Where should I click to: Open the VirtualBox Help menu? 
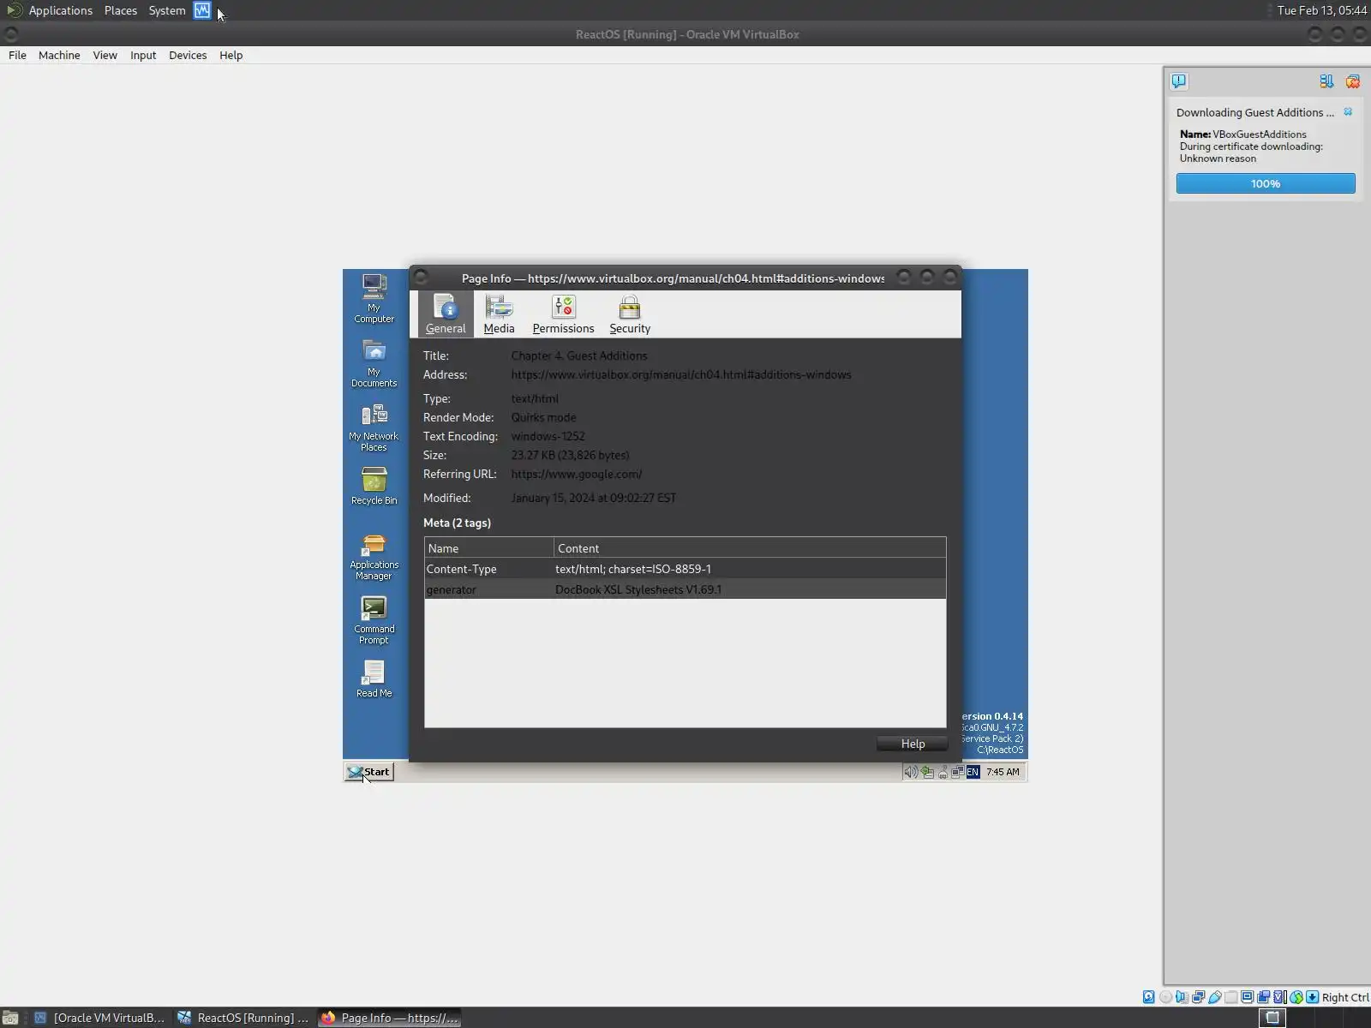pos(231,55)
